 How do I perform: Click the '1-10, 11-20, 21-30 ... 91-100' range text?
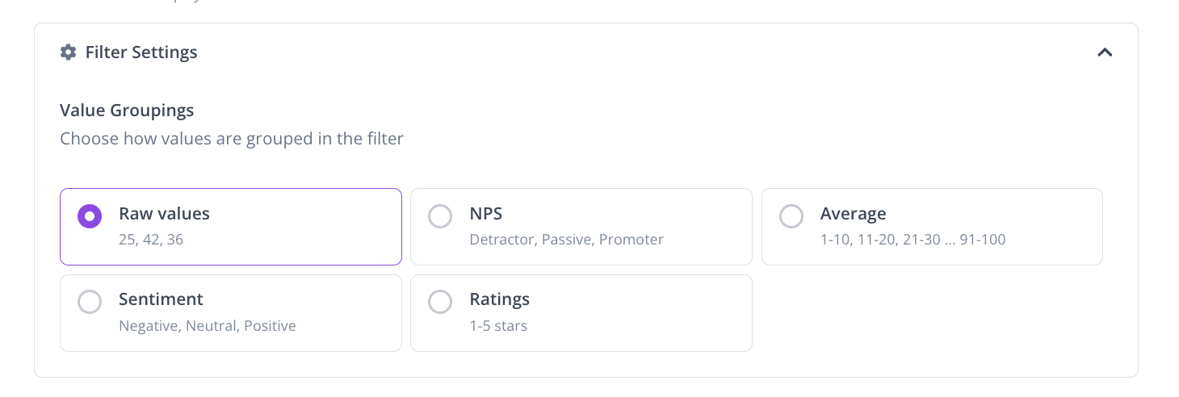913,240
